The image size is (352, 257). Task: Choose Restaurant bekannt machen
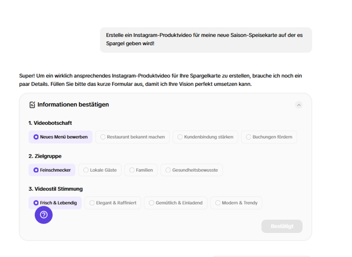click(132, 137)
